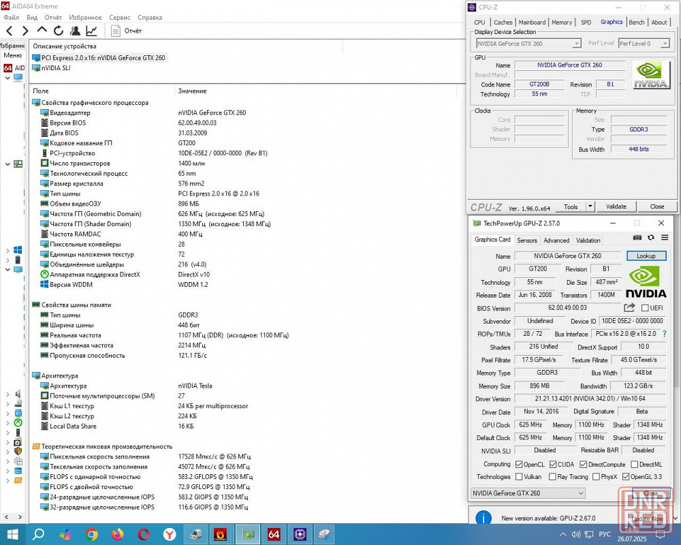
Task: Launch Chrome from the taskbar
Action: [91, 534]
